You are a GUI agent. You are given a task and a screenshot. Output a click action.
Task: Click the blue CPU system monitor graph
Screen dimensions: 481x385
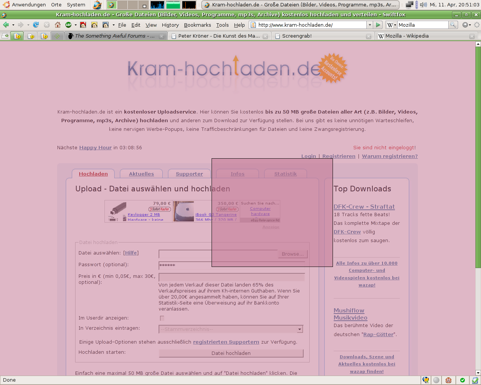click(157, 5)
